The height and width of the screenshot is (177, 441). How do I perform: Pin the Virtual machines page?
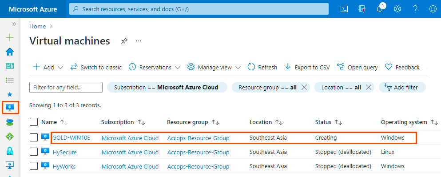(124, 41)
